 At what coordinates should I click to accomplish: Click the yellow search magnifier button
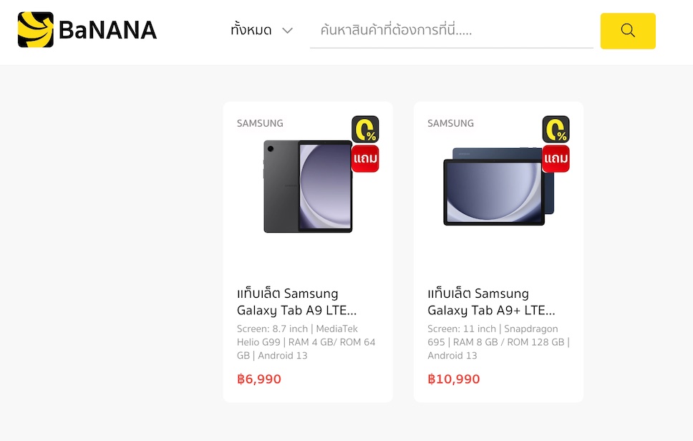[628, 31]
